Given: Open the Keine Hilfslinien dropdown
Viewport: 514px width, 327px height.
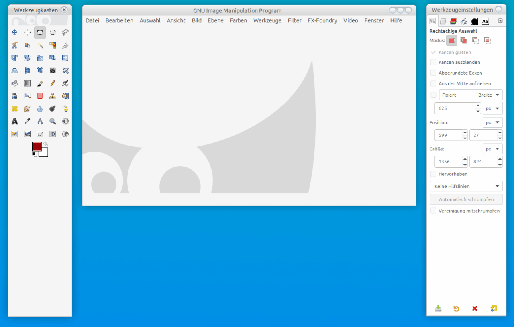Looking at the screenshot, I should [x=466, y=186].
